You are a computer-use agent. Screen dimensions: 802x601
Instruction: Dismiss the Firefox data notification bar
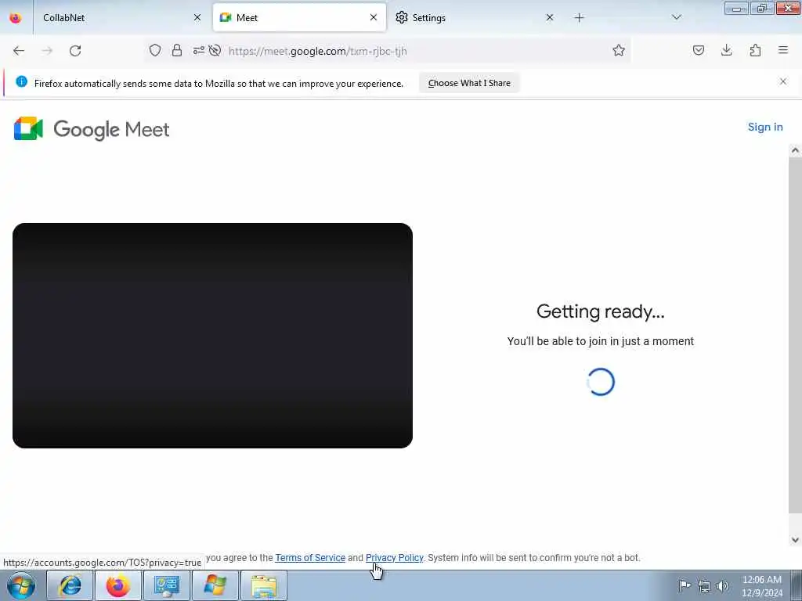[783, 81]
